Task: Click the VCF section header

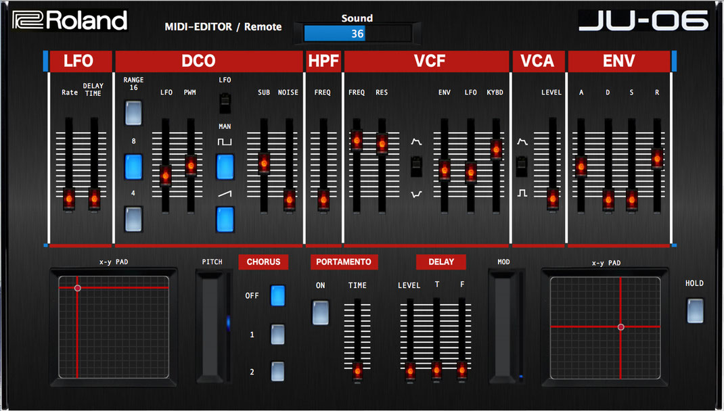Action: coord(427,62)
